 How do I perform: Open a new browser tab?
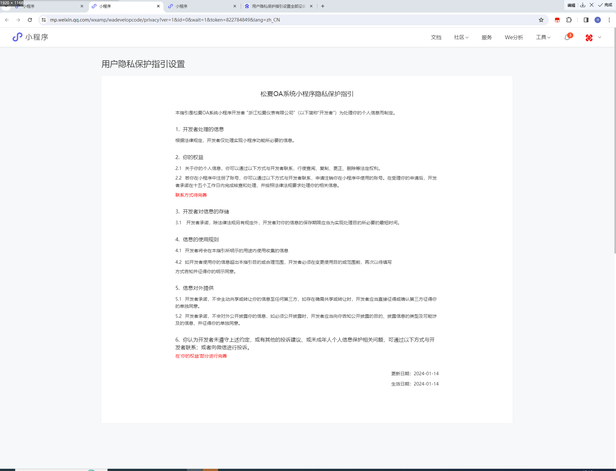[x=323, y=6]
